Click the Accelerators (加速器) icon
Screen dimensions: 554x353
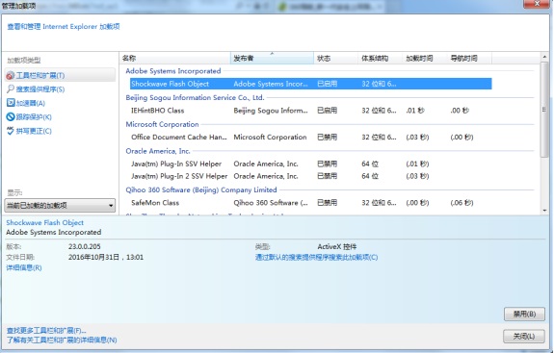click(11, 103)
